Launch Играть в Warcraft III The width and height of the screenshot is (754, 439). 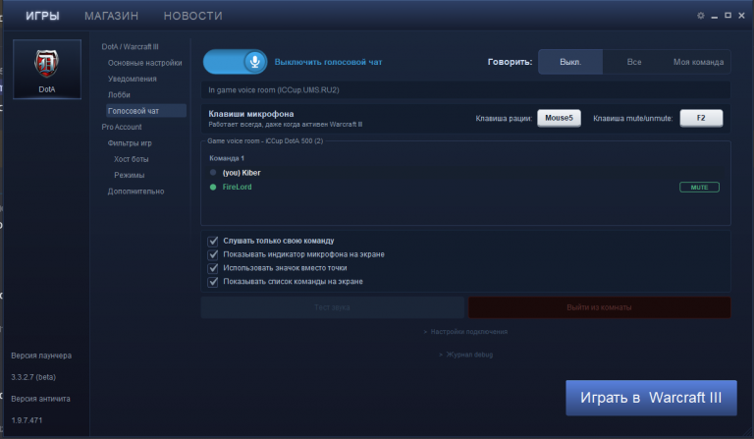coord(651,398)
